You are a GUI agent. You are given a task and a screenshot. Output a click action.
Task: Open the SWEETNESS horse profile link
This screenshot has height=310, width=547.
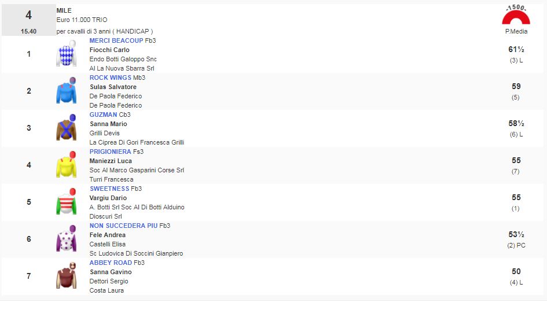[109, 189]
